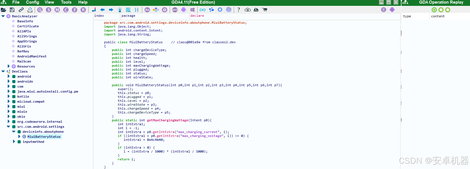Click the blue forward arrow icon
The height and width of the screenshot is (169, 470).
pos(111,10)
